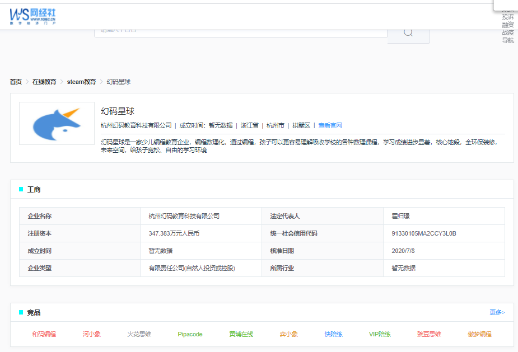This screenshot has width=518, height=352.
Task: Open competitor 豌豆思维
Action: pos(429,334)
